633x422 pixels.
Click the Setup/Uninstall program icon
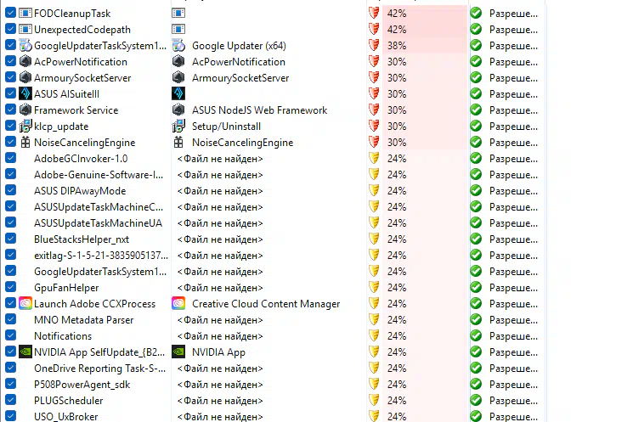click(178, 127)
